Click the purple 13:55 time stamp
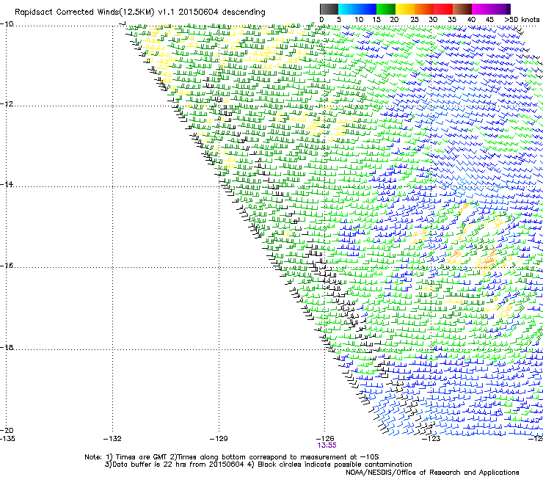The width and height of the screenshot is (543, 477). [327, 445]
